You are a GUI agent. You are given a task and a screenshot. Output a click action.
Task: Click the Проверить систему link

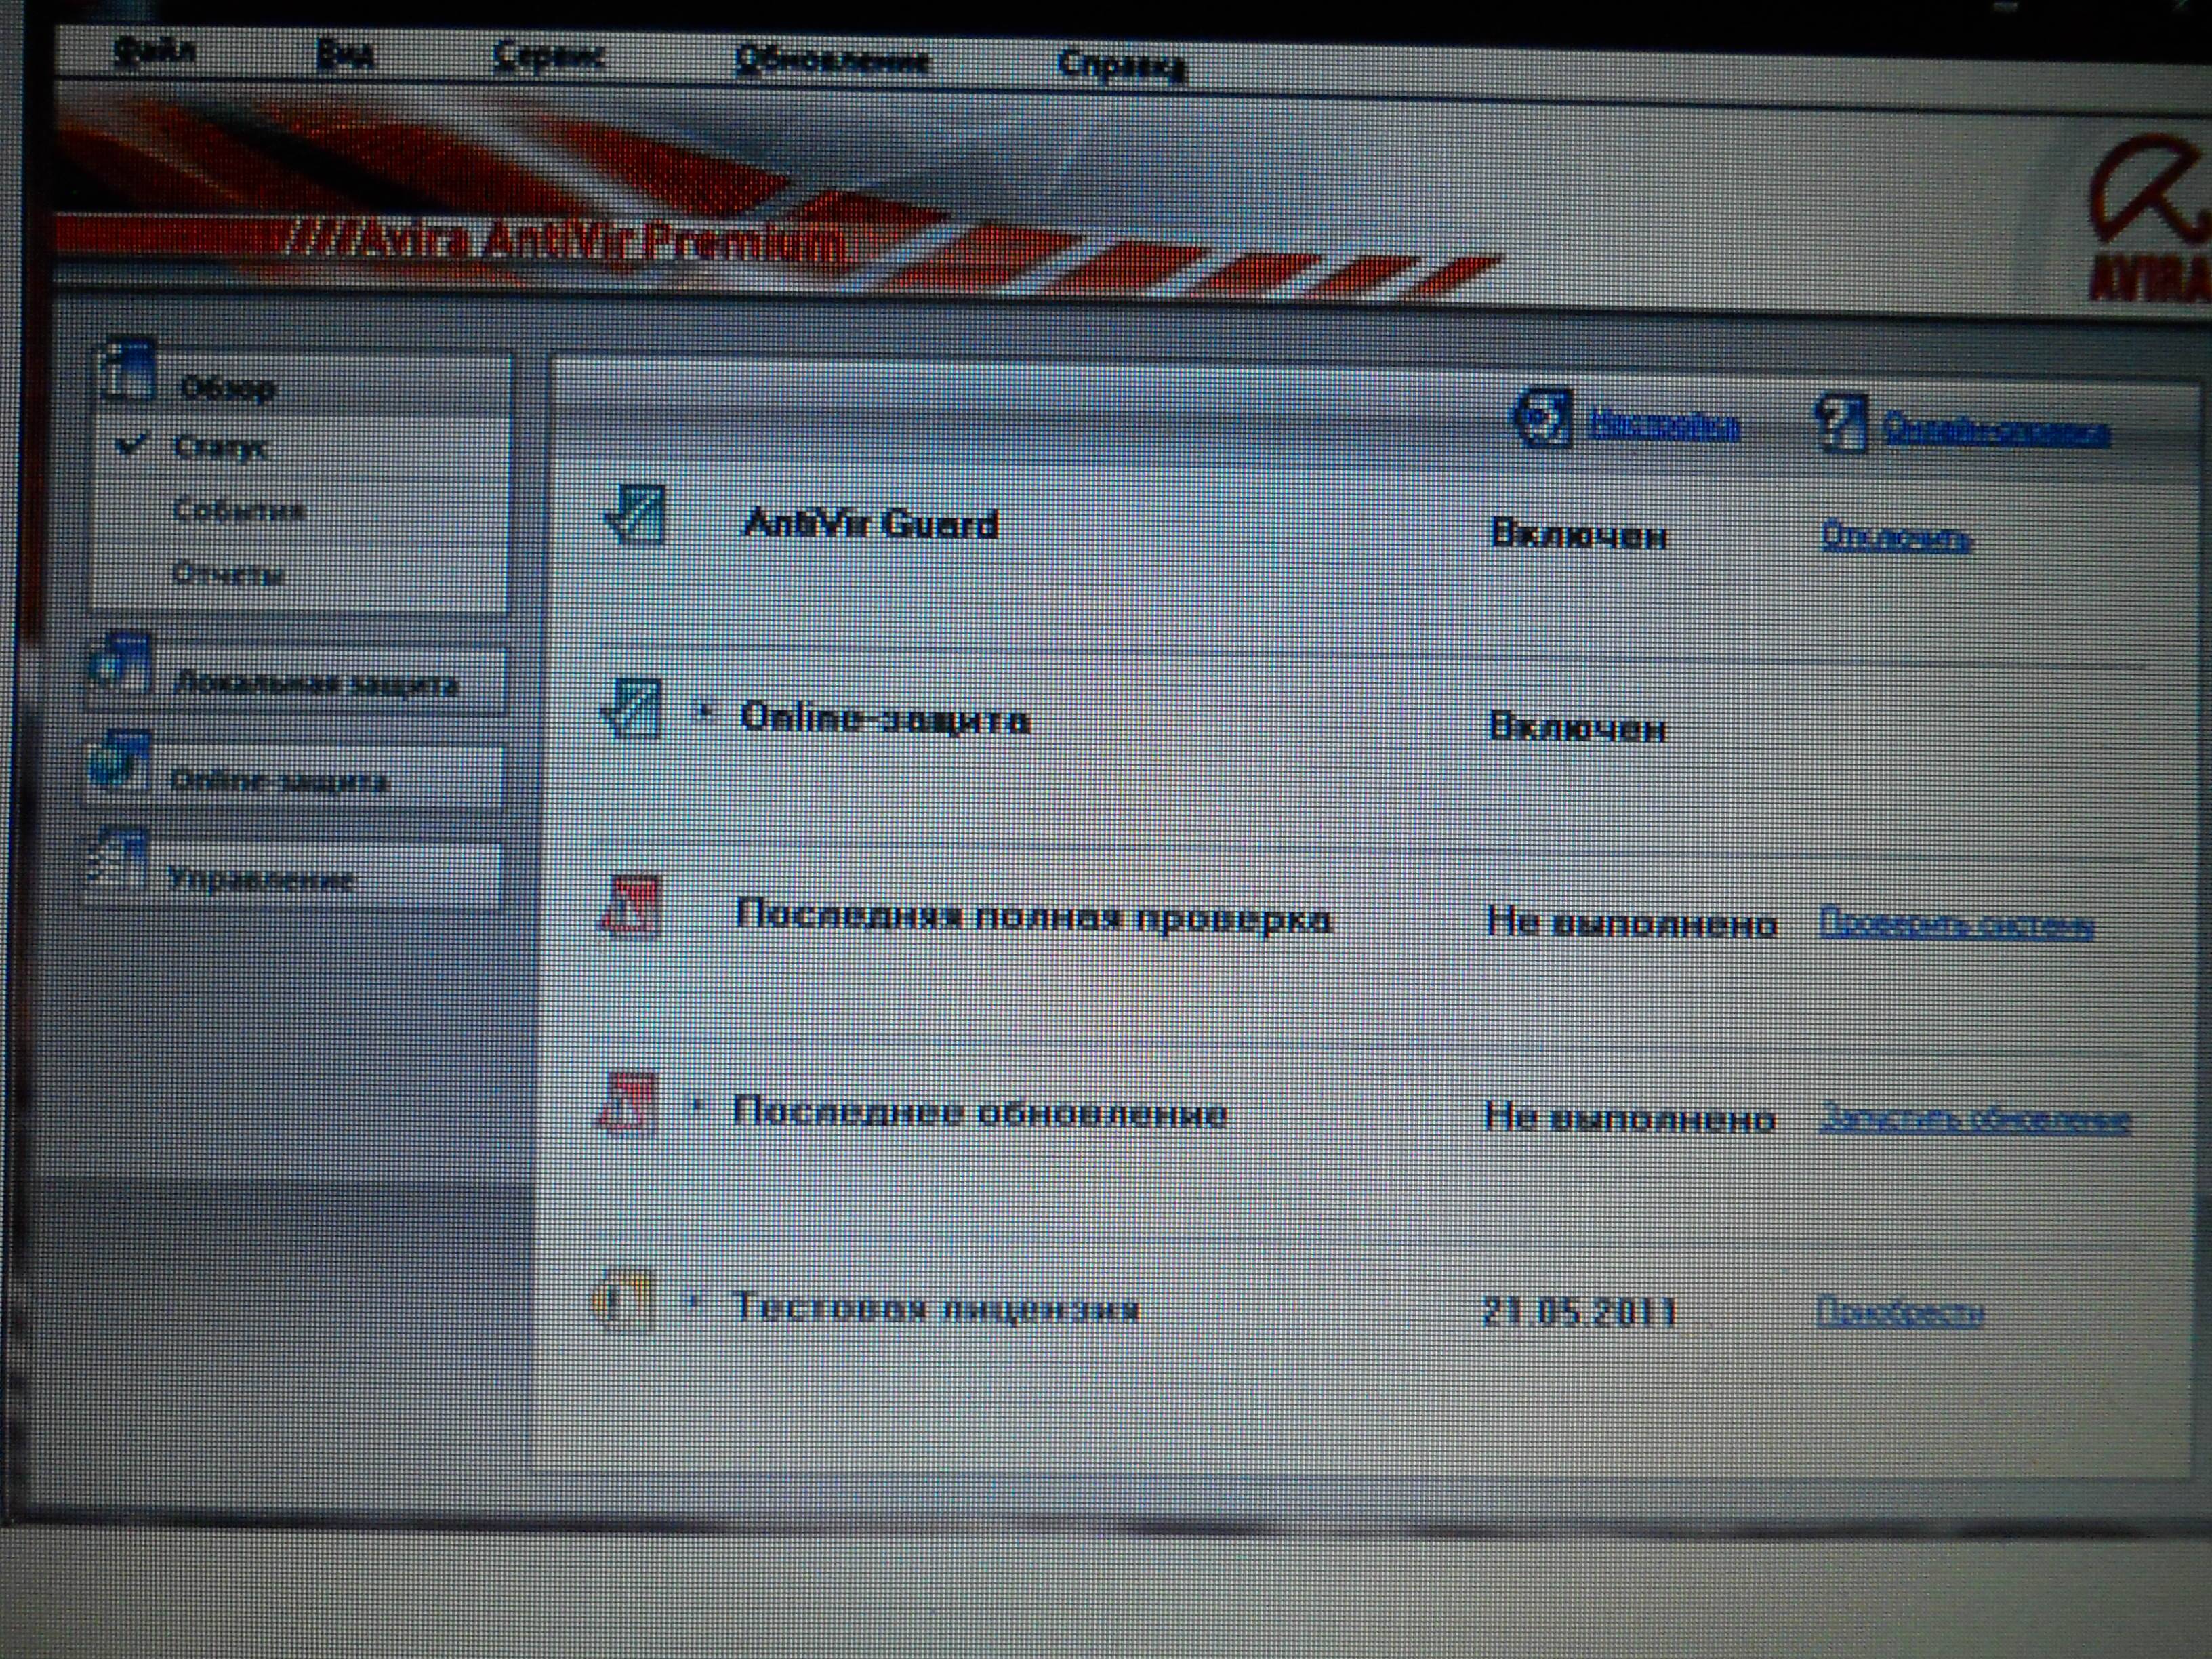pos(1956,924)
